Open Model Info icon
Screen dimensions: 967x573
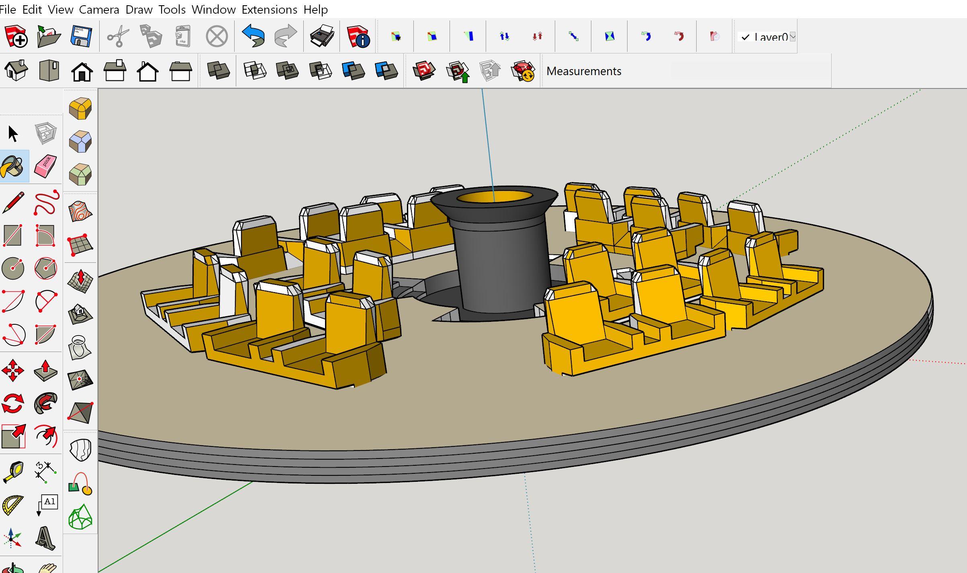tap(358, 37)
